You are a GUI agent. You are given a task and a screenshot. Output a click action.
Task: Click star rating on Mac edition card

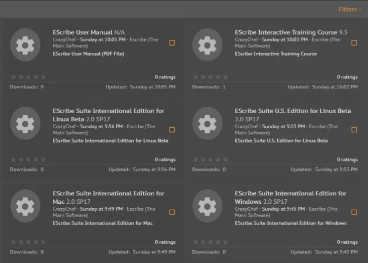[x=28, y=242]
